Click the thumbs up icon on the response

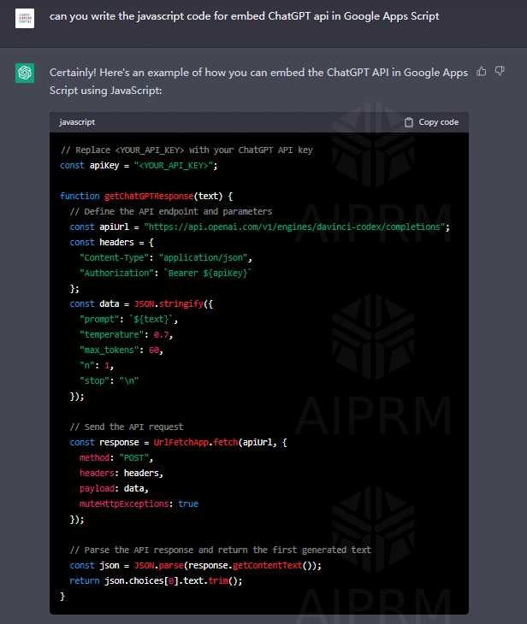(x=482, y=72)
